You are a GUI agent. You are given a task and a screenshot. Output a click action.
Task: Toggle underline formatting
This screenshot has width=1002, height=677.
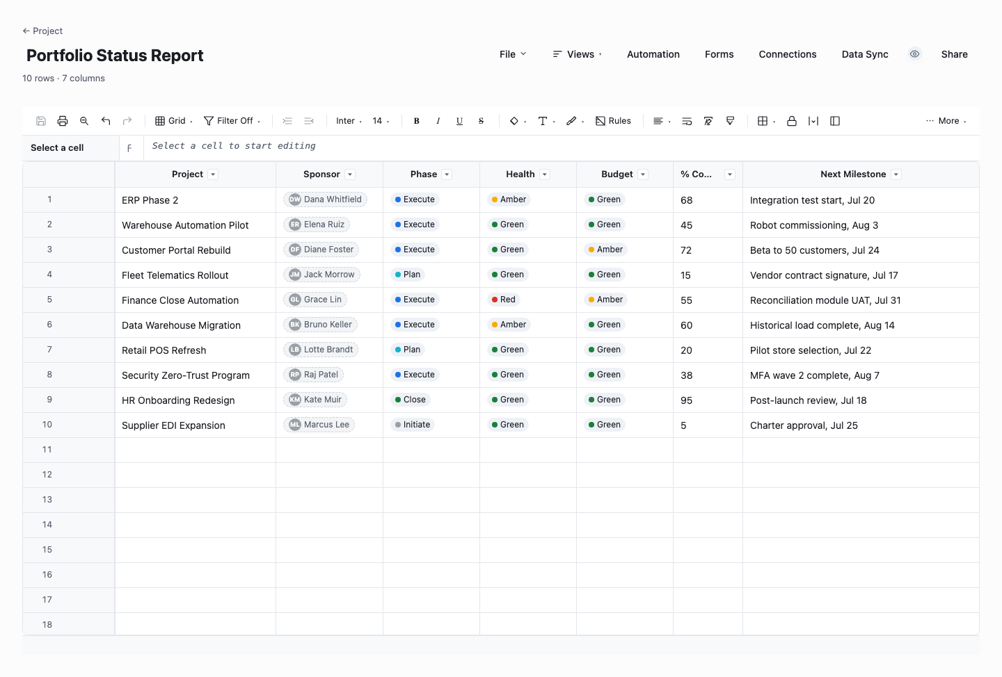click(460, 121)
